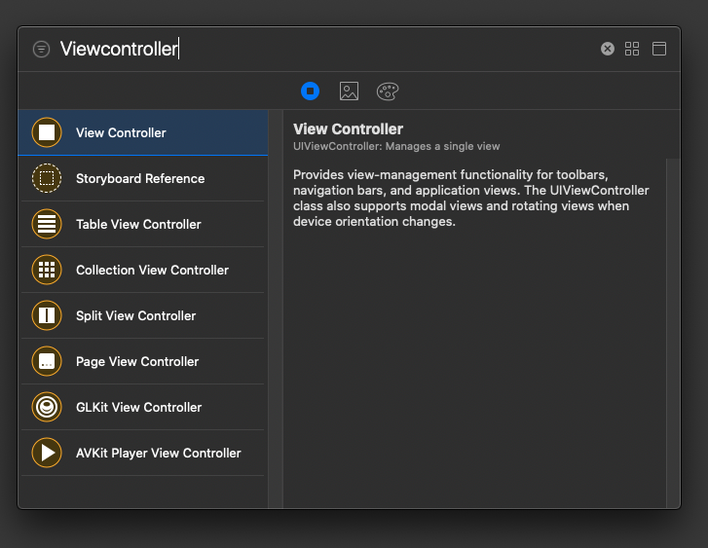Click inside the Viewcontroller search field
Image resolution: width=708 pixels, height=548 pixels.
[321, 49]
